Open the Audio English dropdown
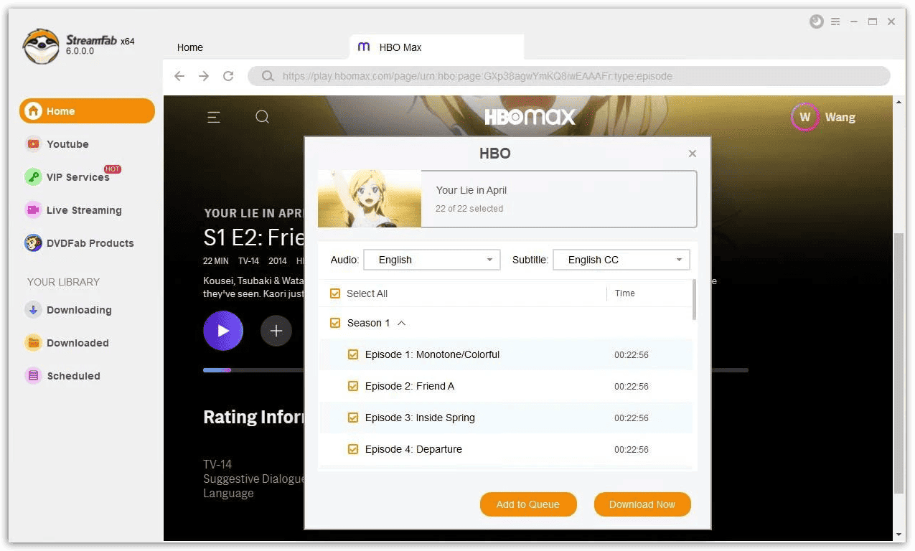 (x=432, y=260)
